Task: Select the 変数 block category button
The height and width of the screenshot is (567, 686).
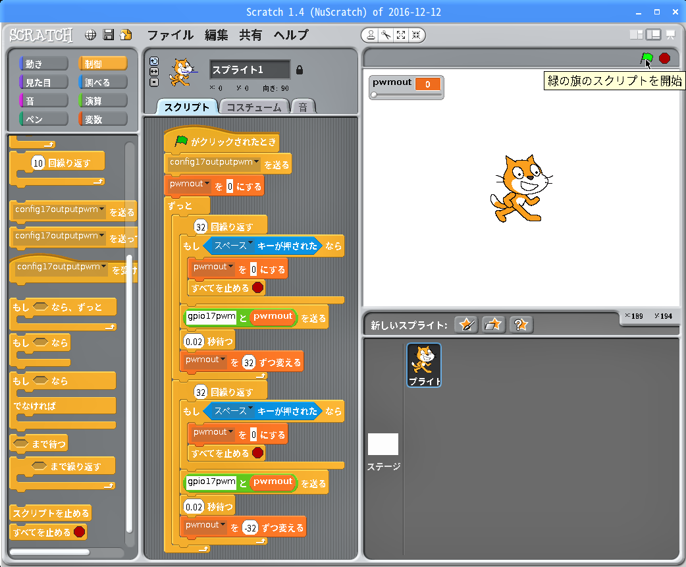Action: (103, 119)
